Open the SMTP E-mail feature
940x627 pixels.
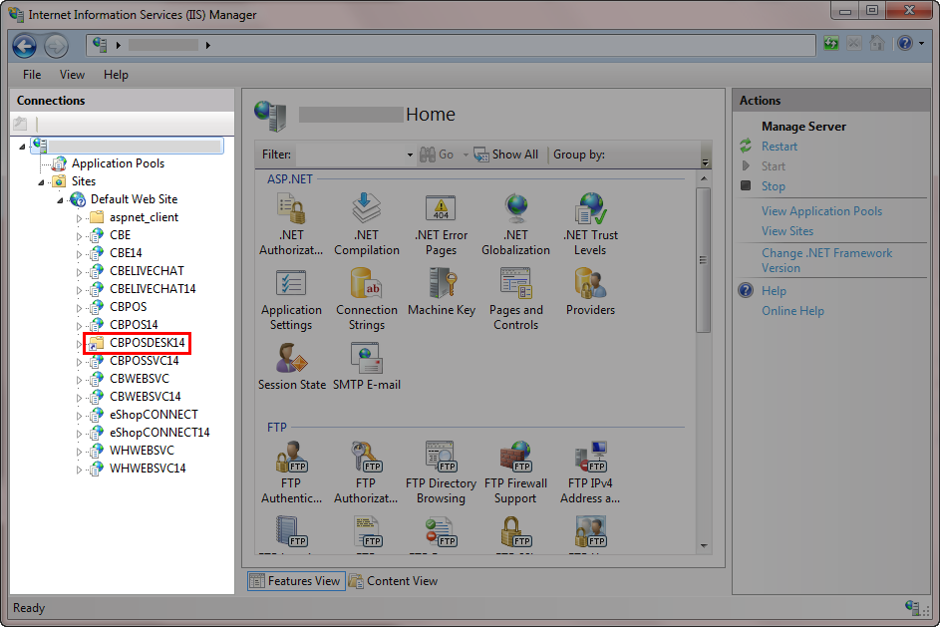(366, 360)
